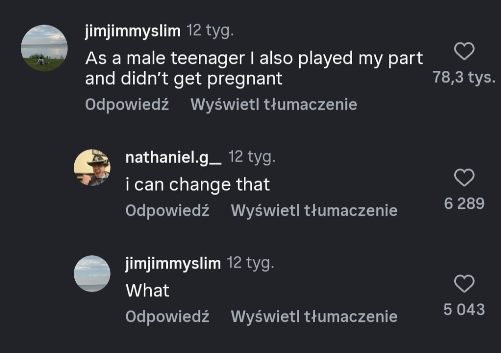Screen dimensions: 501x353
Task: Tap the heart on 'i can change that'
Action: [464, 178]
